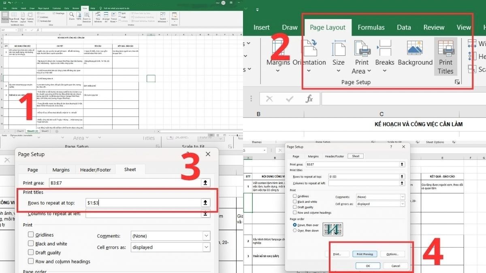The height and width of the screenshot is (273, 486).
Task: Collapse the Rows to repeat at top selector in enlarged dialog
Action: click(205, 202)
